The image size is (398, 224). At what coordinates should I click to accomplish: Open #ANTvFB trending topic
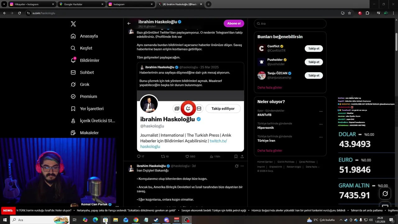click(264, 115)
